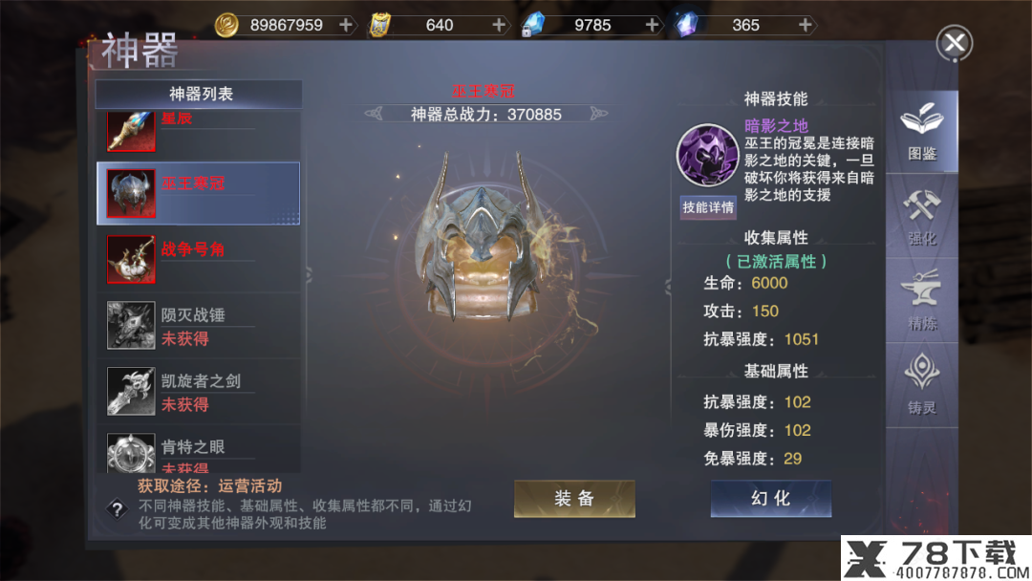
Task: Click the 暗影之地 skill icon
Action: coord(707,156)
